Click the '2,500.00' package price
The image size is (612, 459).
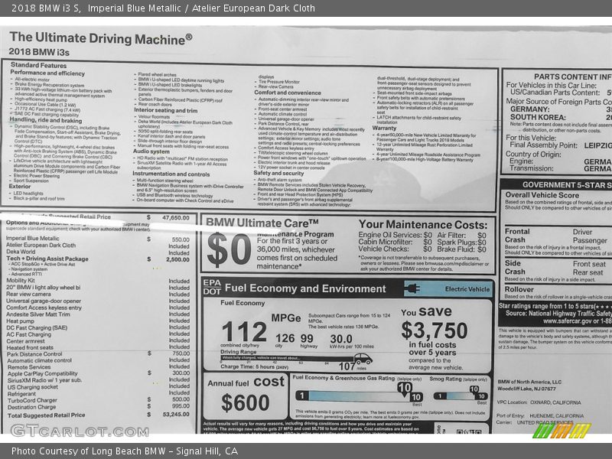pos(177,259)
